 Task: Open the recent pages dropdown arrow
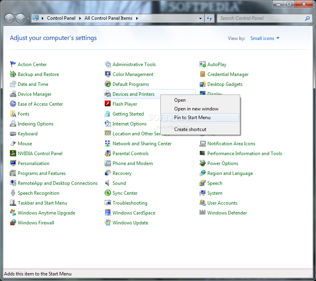click(28, 18)
